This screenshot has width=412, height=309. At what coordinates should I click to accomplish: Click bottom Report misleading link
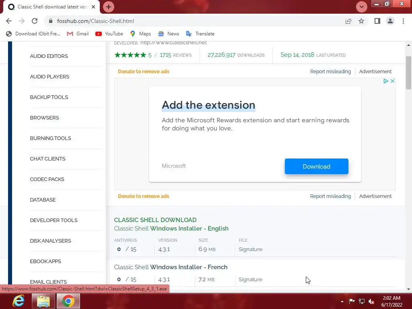(330, 196)
